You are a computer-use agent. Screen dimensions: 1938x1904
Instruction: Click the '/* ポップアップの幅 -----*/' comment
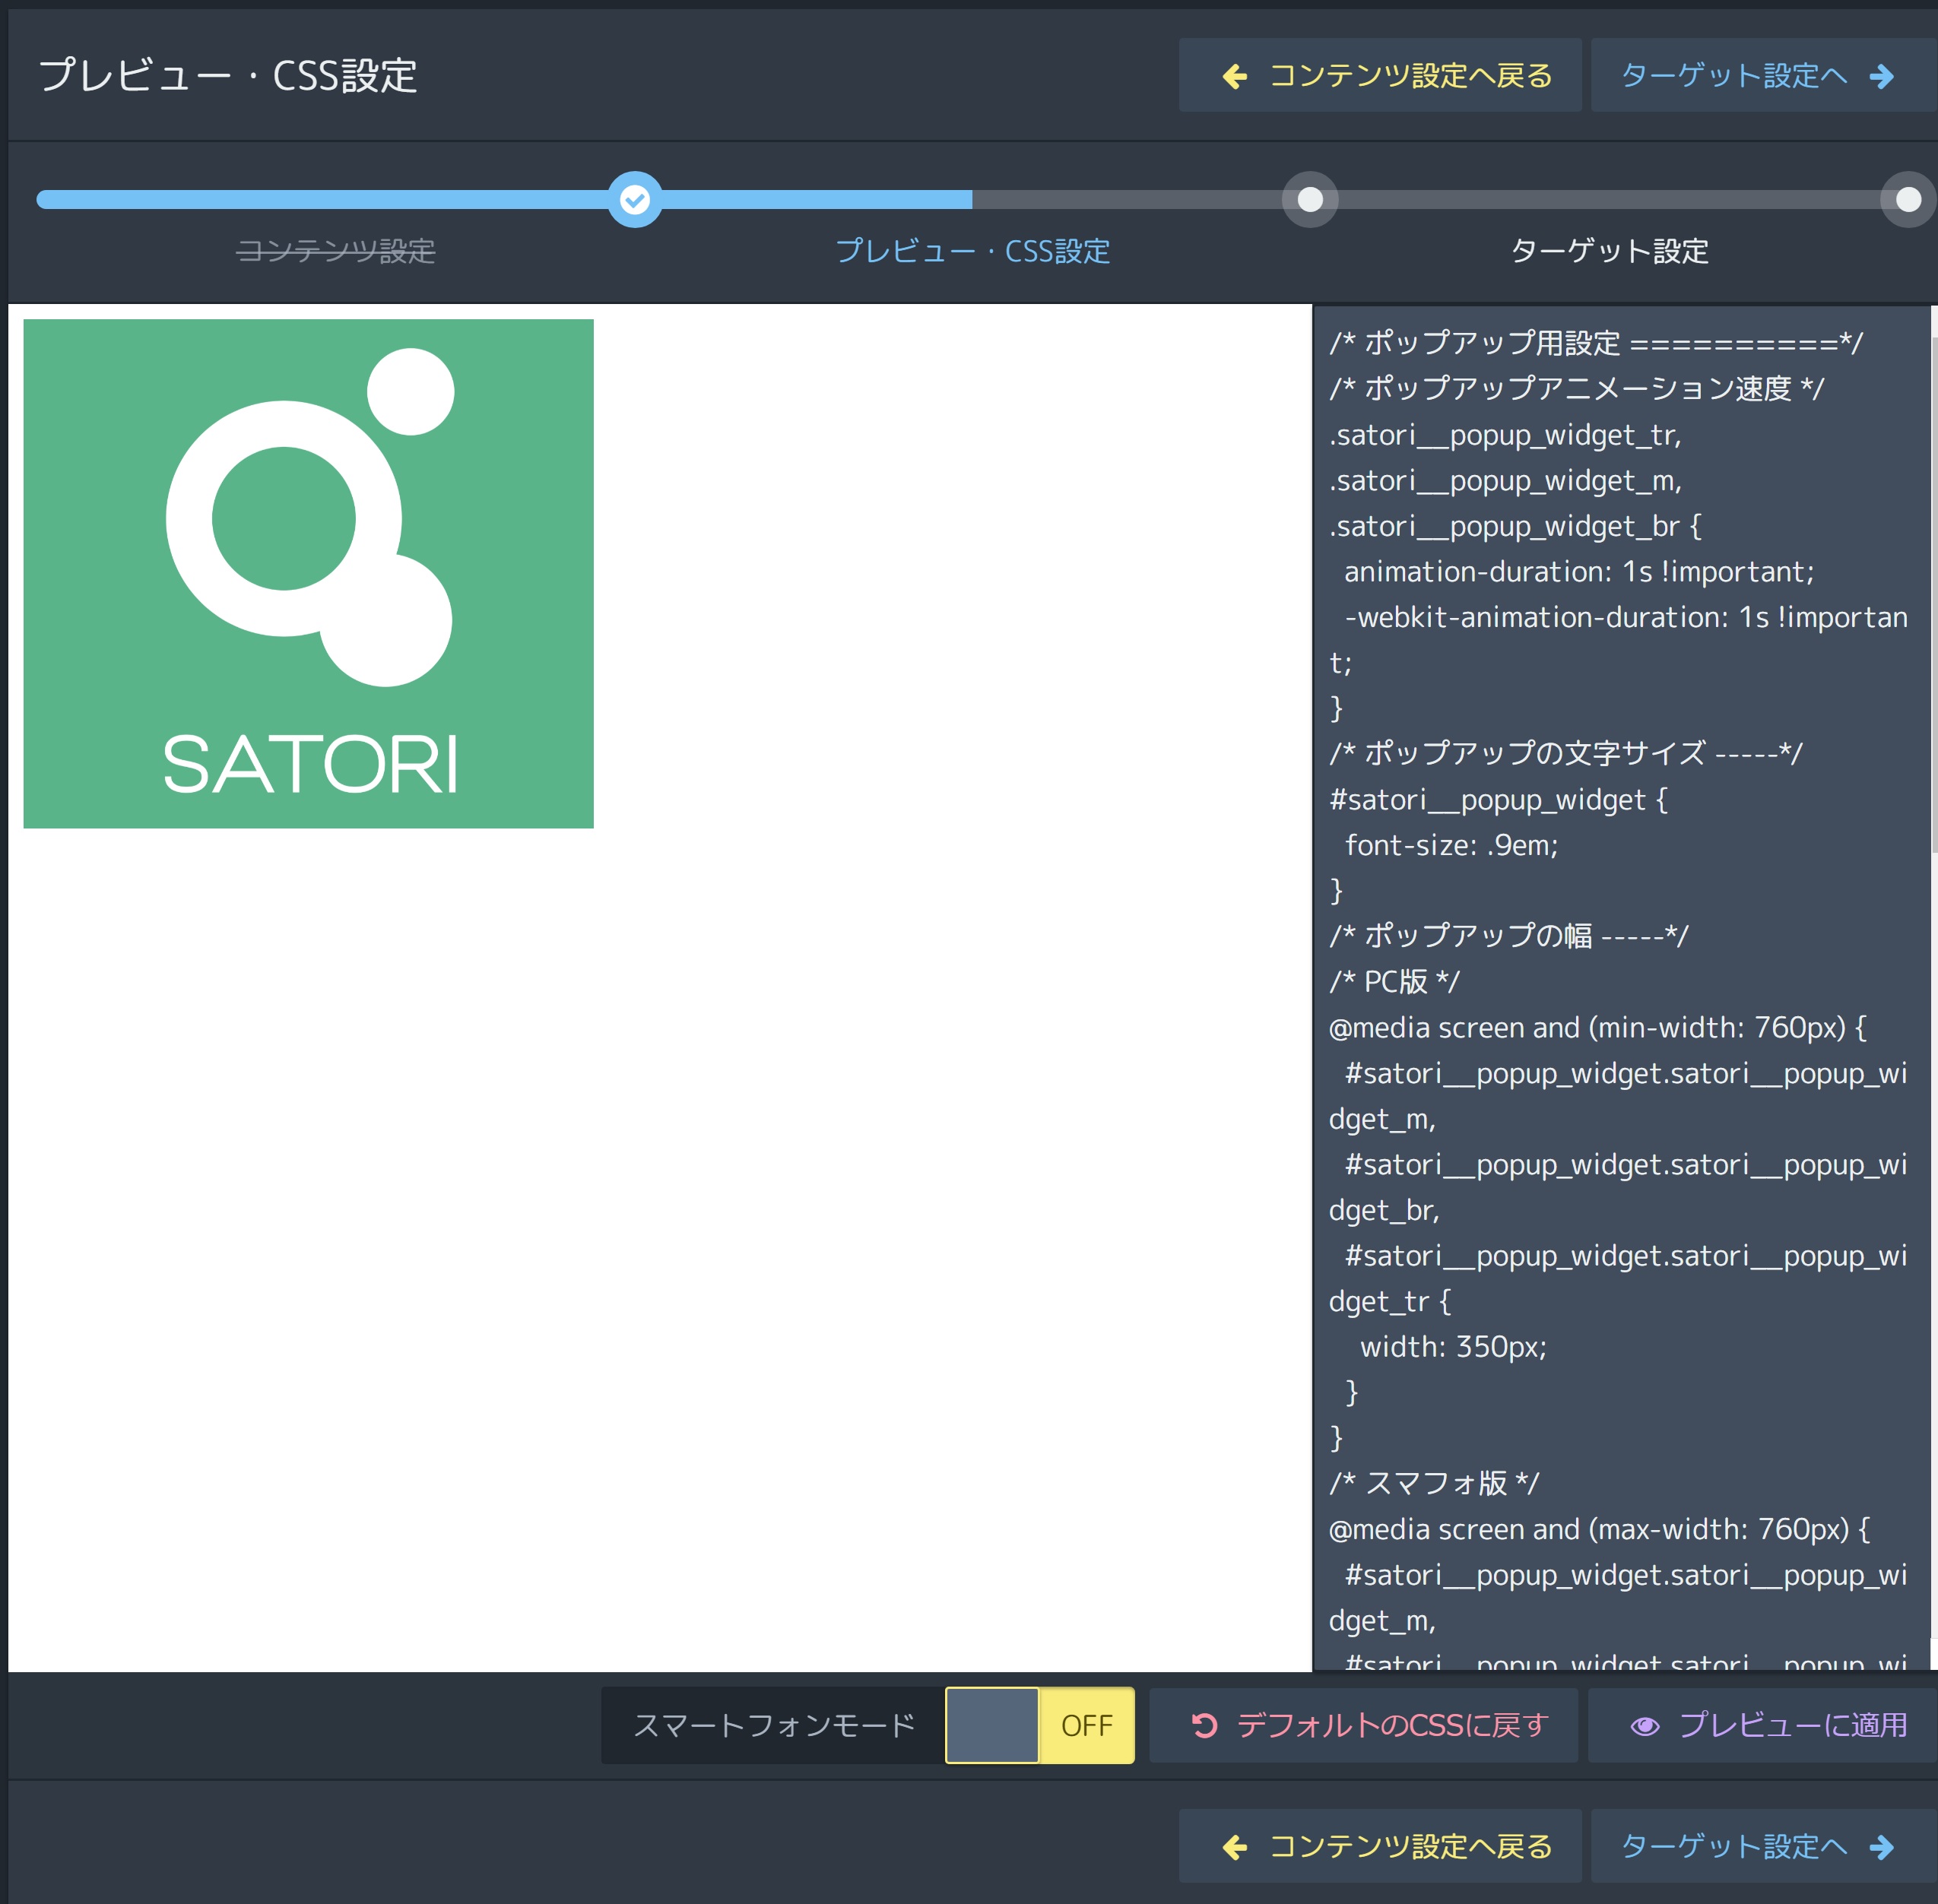[1508, 935]
